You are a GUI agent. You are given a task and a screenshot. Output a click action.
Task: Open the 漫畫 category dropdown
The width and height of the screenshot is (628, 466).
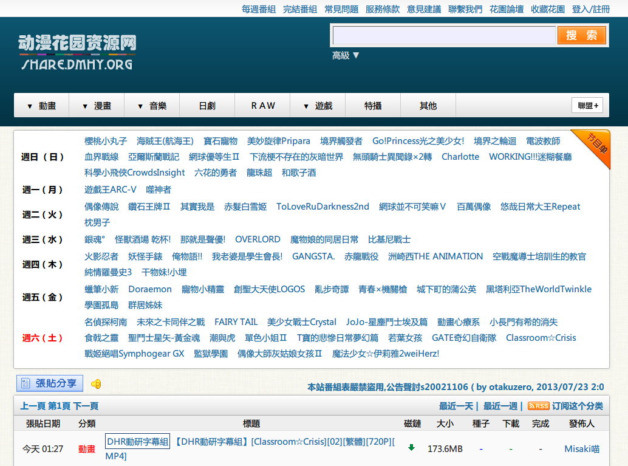coord(97,106)
